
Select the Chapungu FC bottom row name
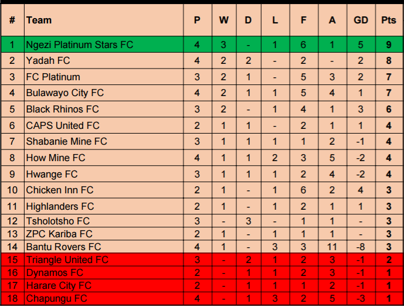(x=56, y=298)
